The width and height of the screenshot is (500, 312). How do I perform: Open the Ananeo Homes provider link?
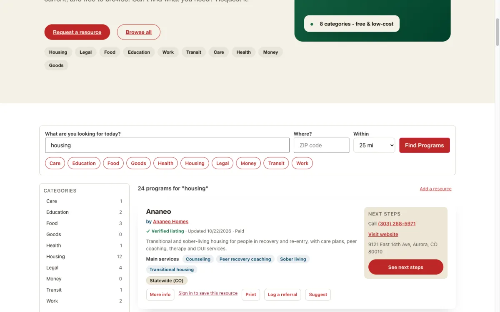pos(170,222)
